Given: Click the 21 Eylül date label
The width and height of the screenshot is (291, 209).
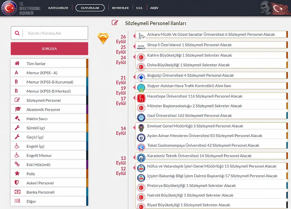Looking at the screenshot, I should tap(121, 80).
